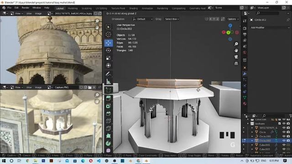292x164 pixels.
Task: Open View mode dropdown in top image editor
Action: click(x=17, y=13)
